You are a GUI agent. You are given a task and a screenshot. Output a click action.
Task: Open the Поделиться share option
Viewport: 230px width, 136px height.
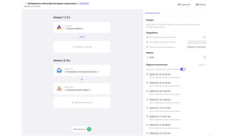click(184, 5)
